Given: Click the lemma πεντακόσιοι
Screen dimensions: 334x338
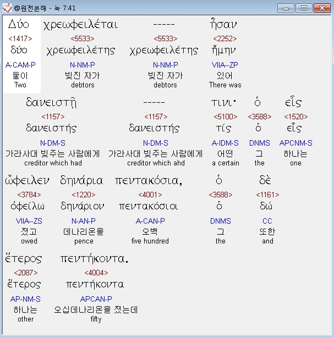Looking at the screenshot, I should 148,207.
